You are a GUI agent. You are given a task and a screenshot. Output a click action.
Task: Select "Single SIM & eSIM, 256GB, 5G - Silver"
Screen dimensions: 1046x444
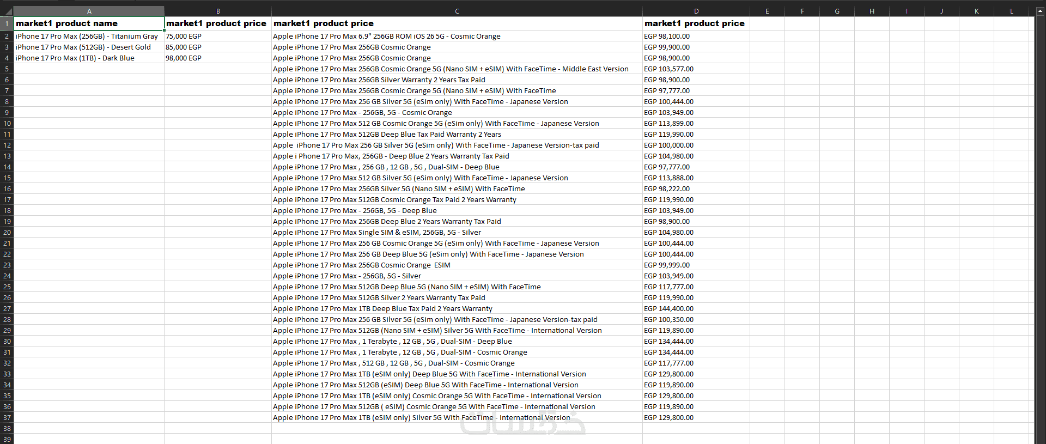pos(457,232)
